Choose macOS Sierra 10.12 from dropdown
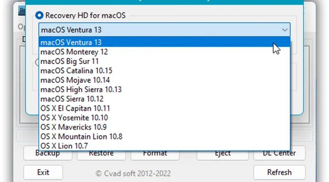 coord(164,99)
